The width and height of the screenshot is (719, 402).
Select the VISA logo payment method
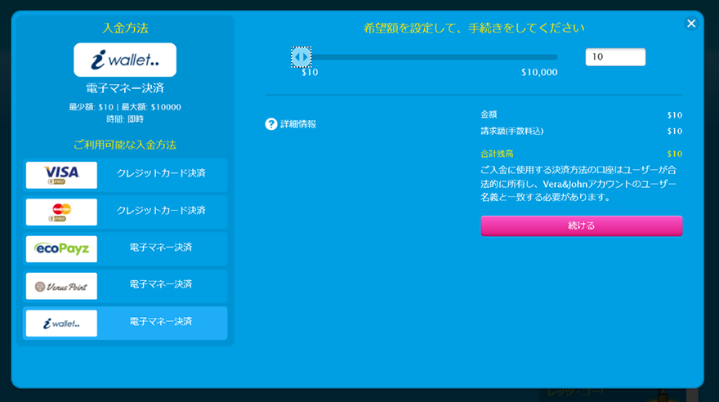coord(61,175)
